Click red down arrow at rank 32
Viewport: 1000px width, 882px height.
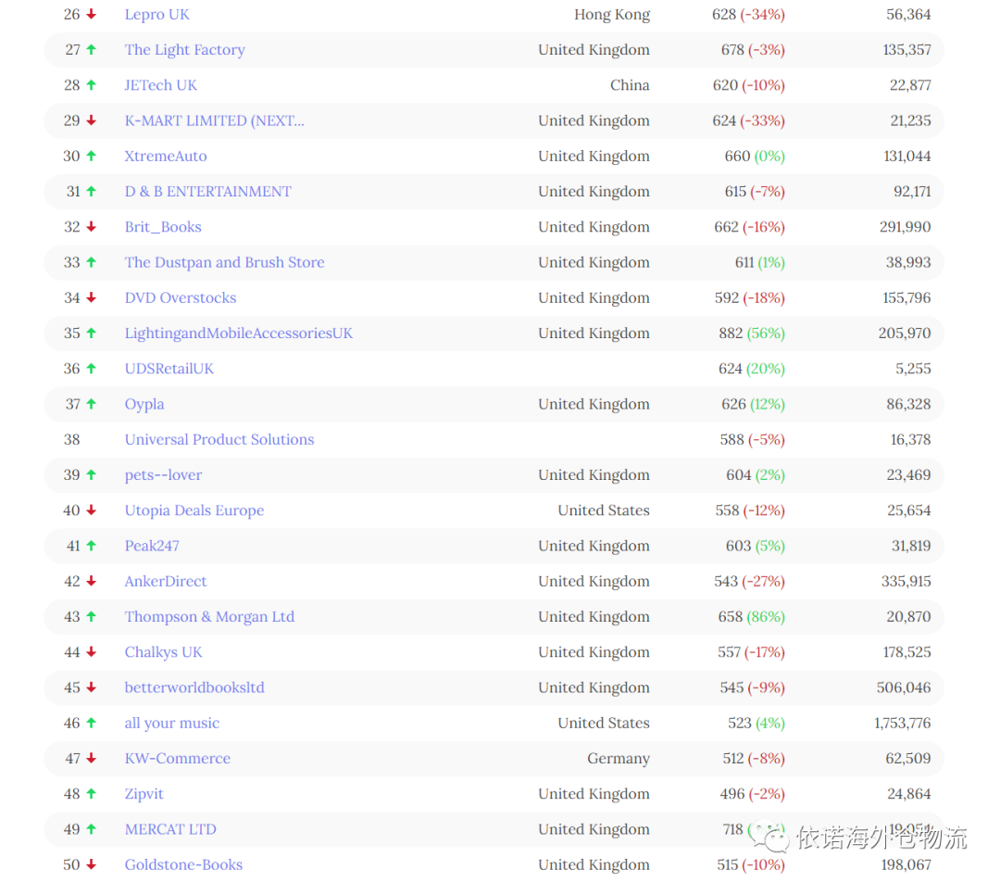[x=91, y=227]
